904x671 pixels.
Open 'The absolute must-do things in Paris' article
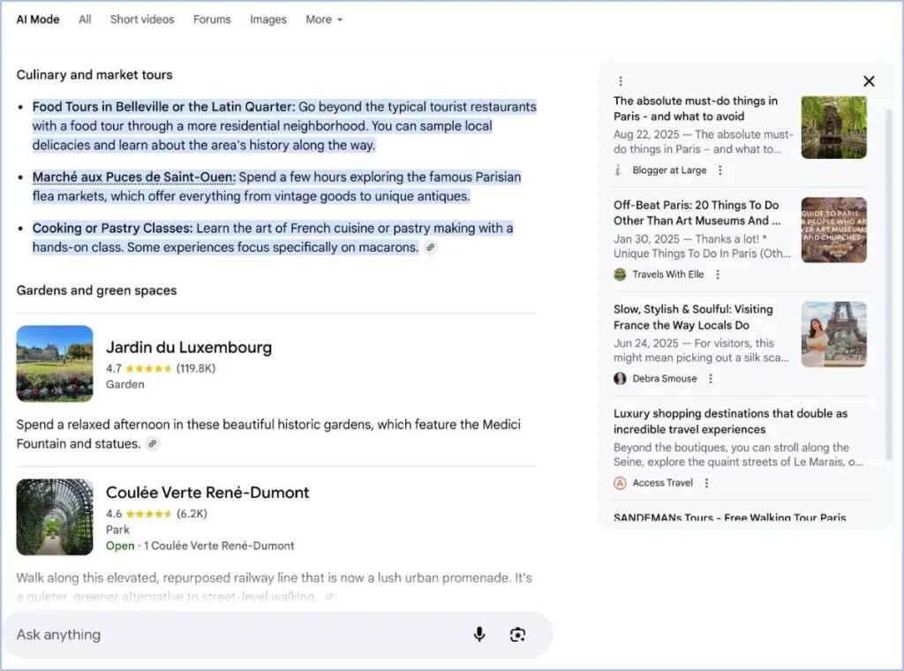[696, 109]
